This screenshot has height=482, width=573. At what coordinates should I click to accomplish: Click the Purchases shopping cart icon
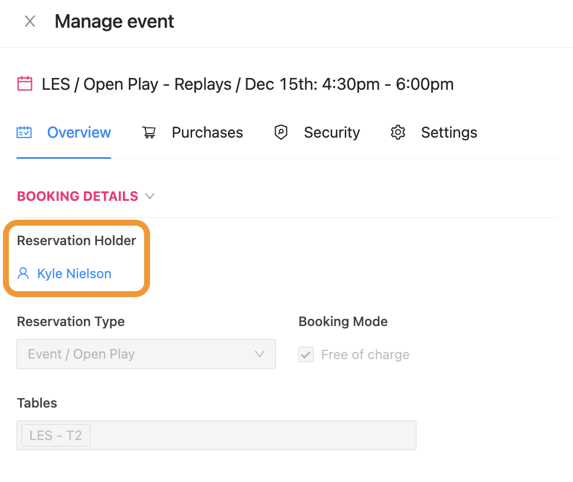149,132
